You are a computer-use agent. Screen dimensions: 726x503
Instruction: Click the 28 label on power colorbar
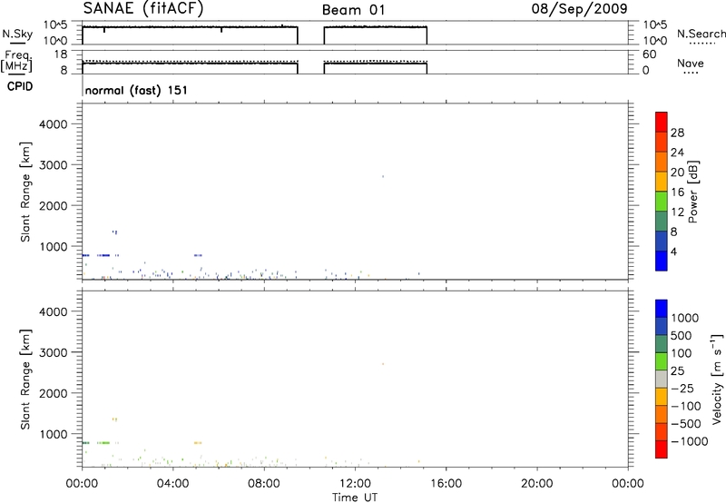pyautogui.click(x=677, y=133)
